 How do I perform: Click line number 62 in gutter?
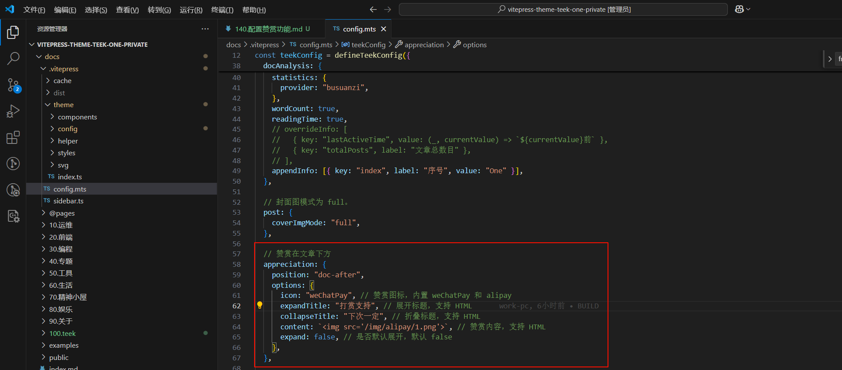237,306
